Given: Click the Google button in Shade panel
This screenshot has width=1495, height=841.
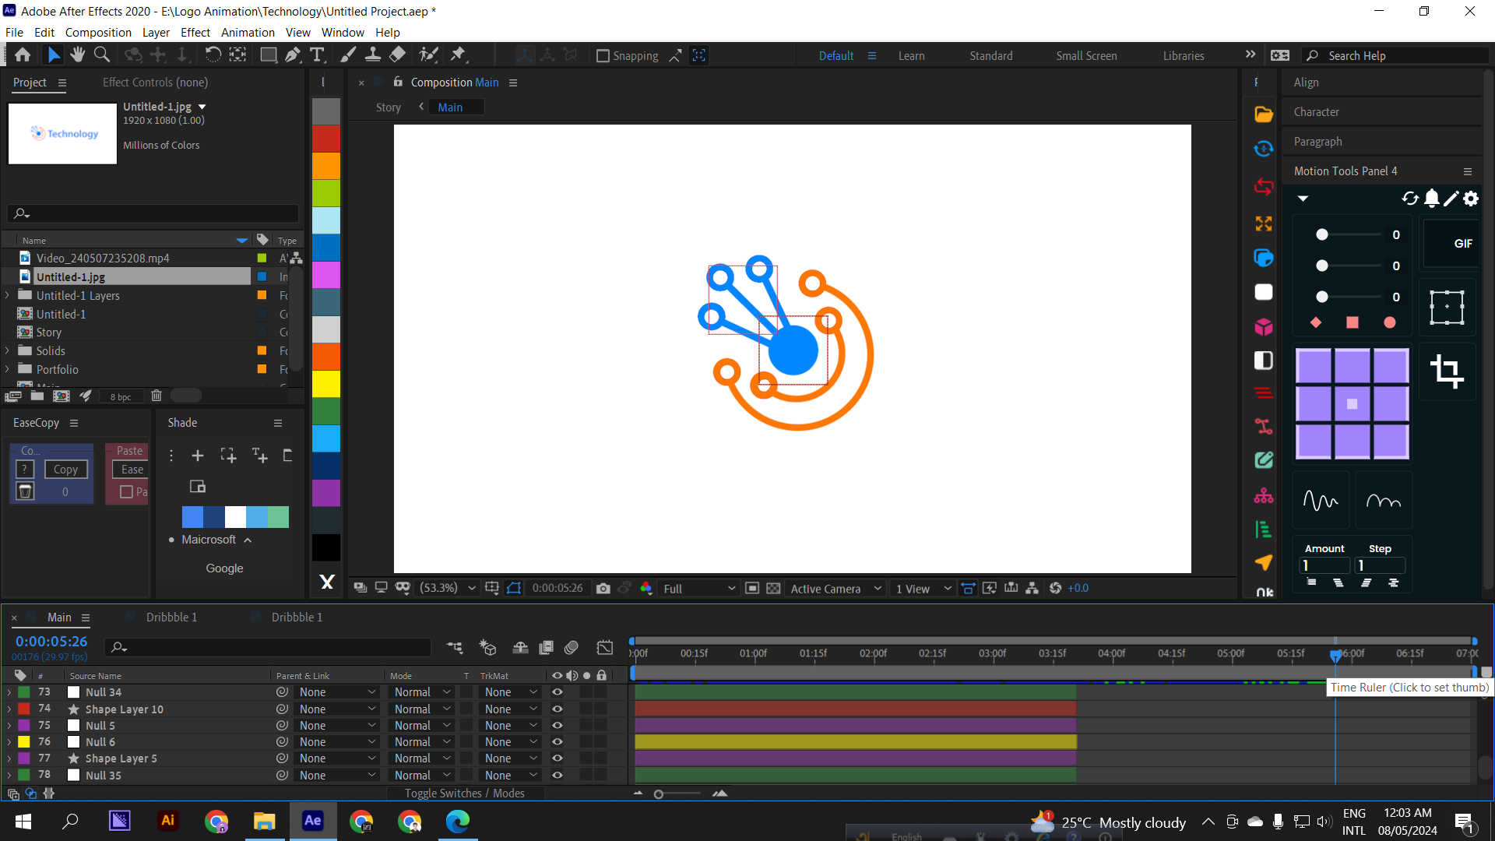Looking at the screenshot, I should click(x=224, y=568).
